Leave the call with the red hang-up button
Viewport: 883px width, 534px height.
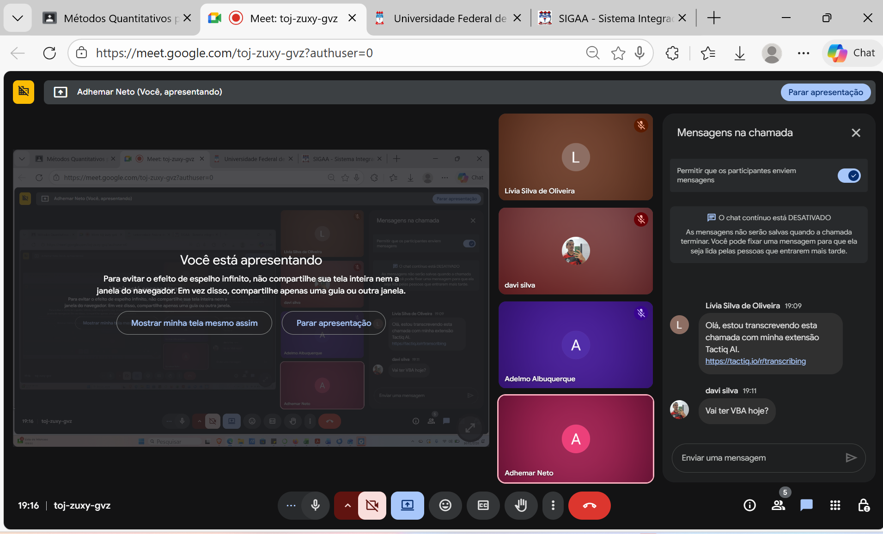(x=590, y=505)
